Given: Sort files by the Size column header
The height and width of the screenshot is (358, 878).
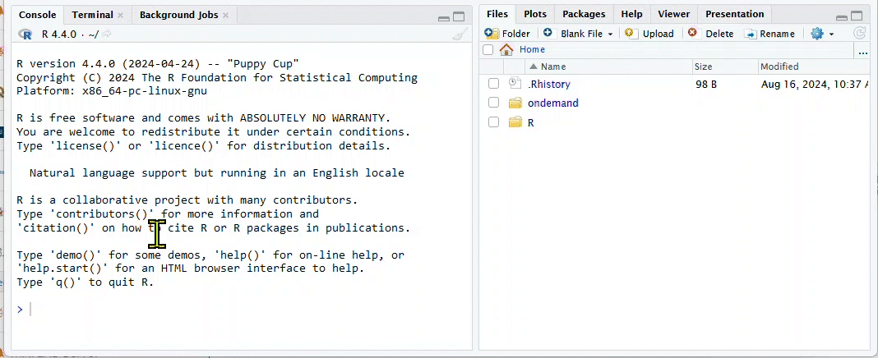Looking at the screenshot, I should point(725,66).
